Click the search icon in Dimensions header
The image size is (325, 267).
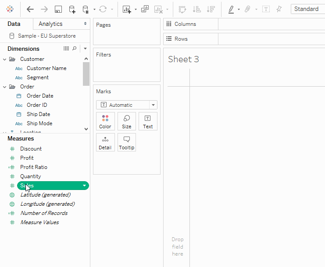(75, 49)
